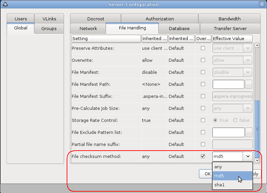Click the scrollbar down arrow
Screen dimensions: 267x193
pyautogui.click(x=257, y=160)
